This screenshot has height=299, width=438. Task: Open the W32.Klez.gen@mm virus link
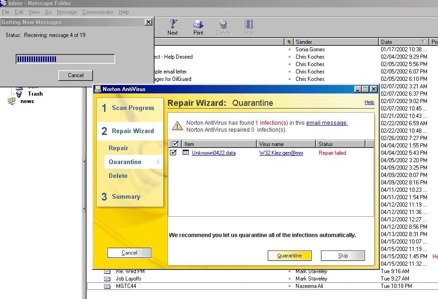tap(281, 153)
